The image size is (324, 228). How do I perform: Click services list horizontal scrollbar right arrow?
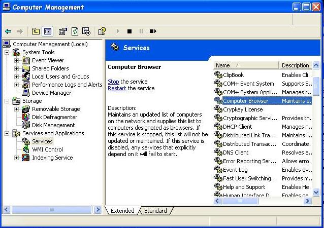(307, 201)
